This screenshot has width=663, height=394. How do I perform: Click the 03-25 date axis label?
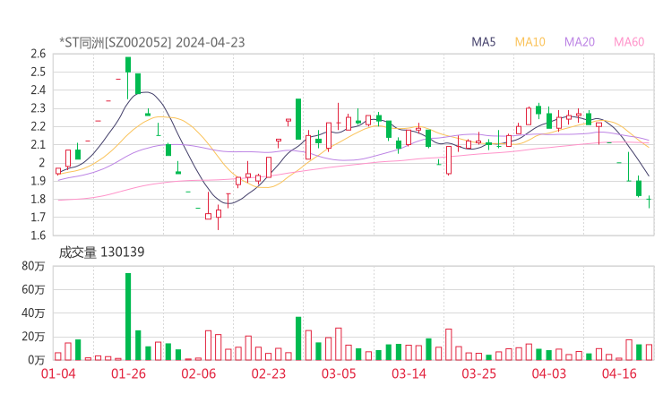[x=479, y=373]
